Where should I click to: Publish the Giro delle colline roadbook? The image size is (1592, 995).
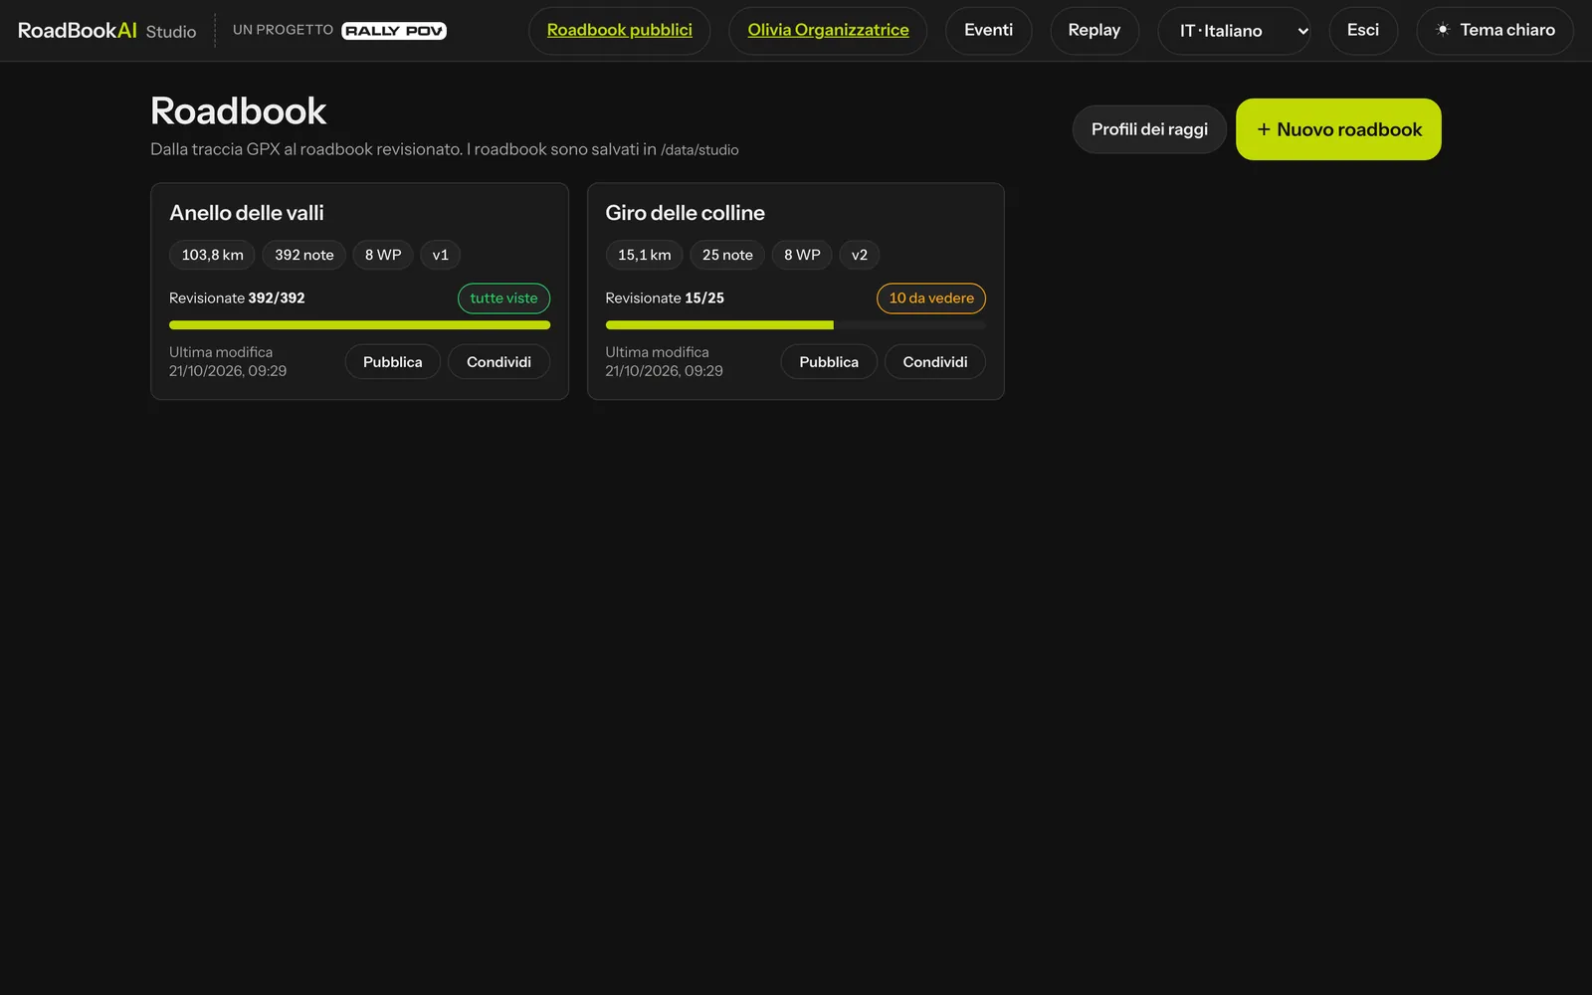point(829,362)
